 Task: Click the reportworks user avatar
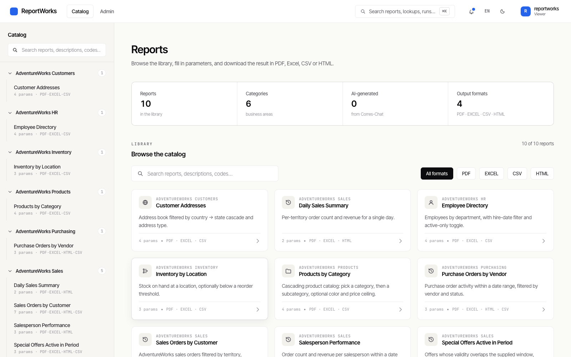[x=525, y=11]
